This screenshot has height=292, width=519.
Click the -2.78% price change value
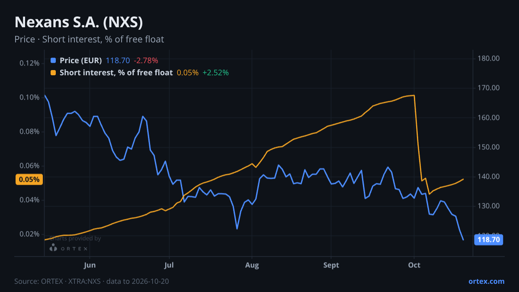(x=145, y=61)
